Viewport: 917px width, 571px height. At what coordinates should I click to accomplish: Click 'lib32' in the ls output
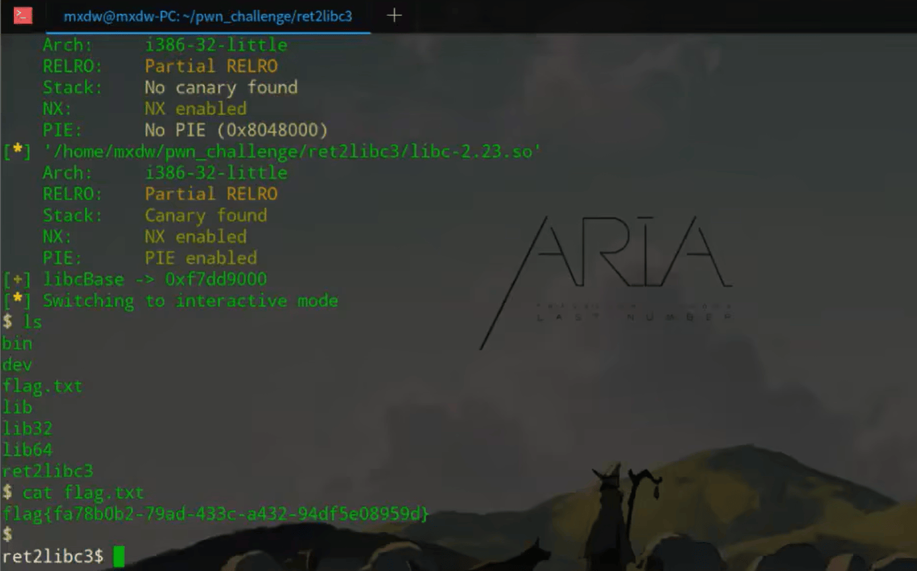click(x=27, y=428)
